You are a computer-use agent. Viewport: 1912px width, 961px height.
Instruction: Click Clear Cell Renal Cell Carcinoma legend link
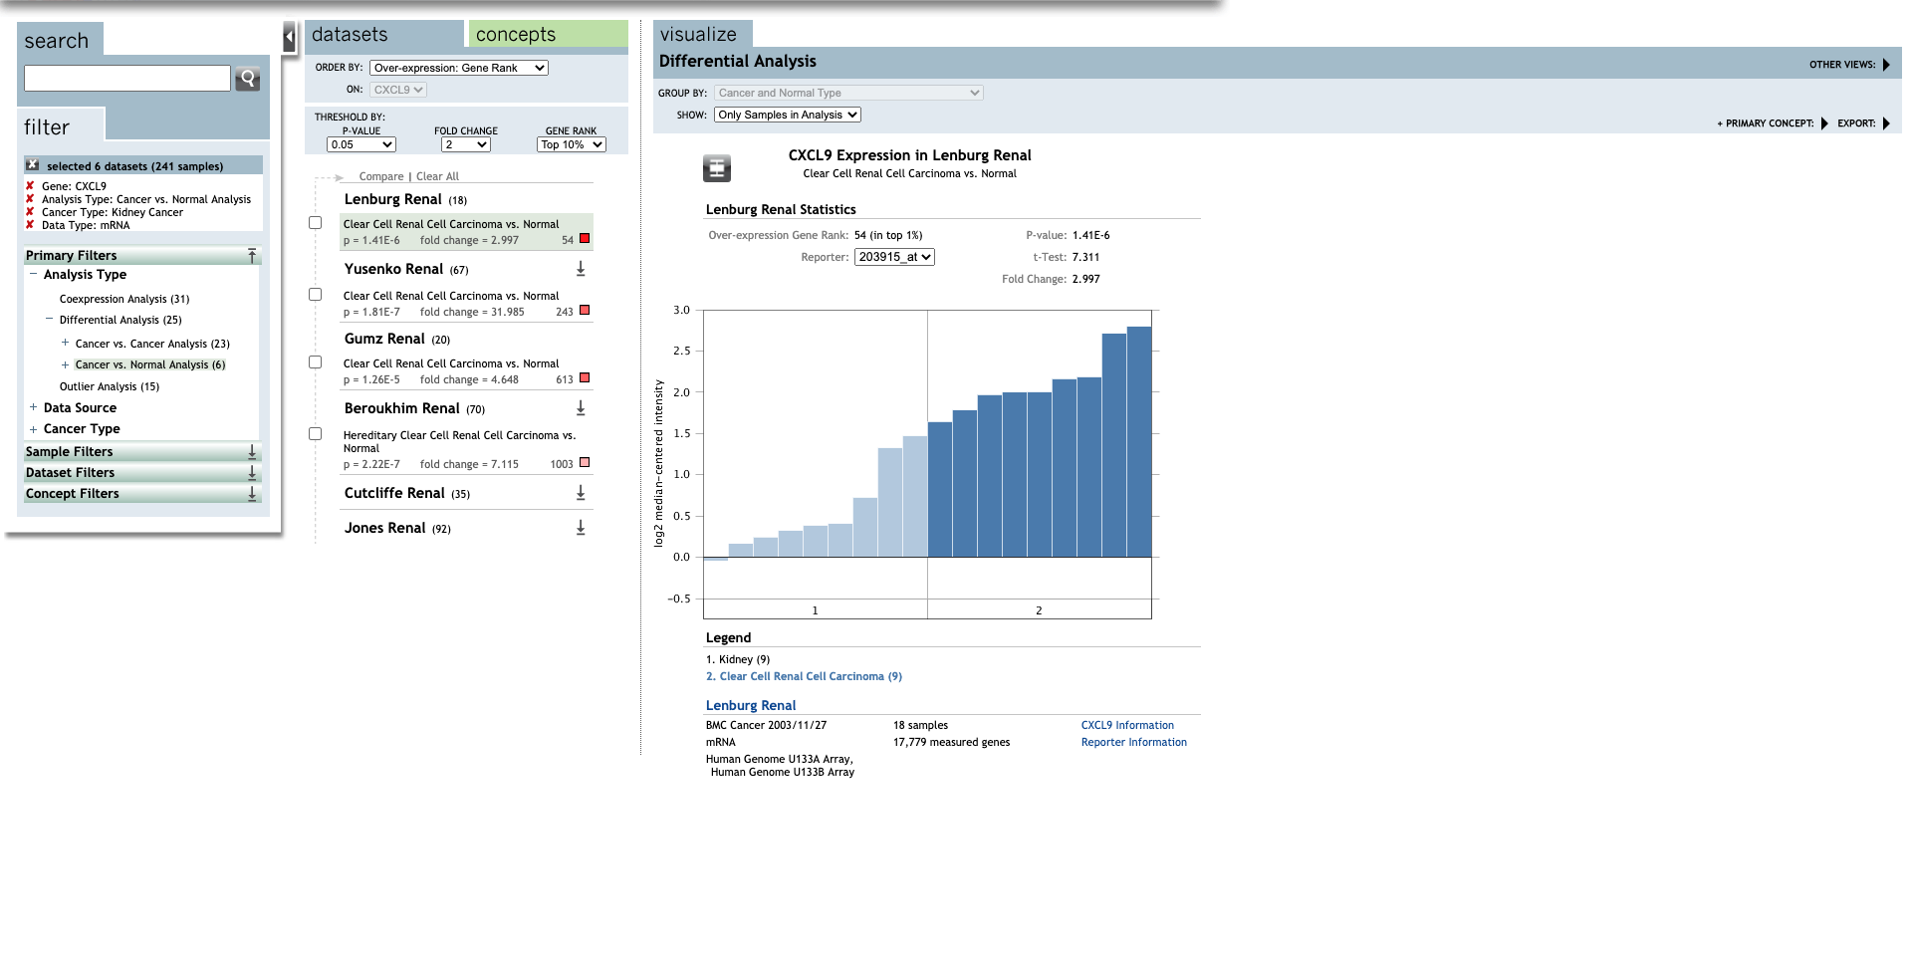point(804,676)
